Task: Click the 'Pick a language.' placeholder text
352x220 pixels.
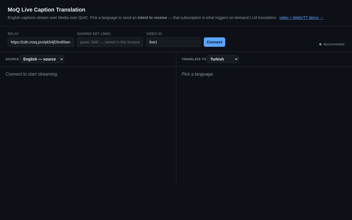Action: click(198, 74)
